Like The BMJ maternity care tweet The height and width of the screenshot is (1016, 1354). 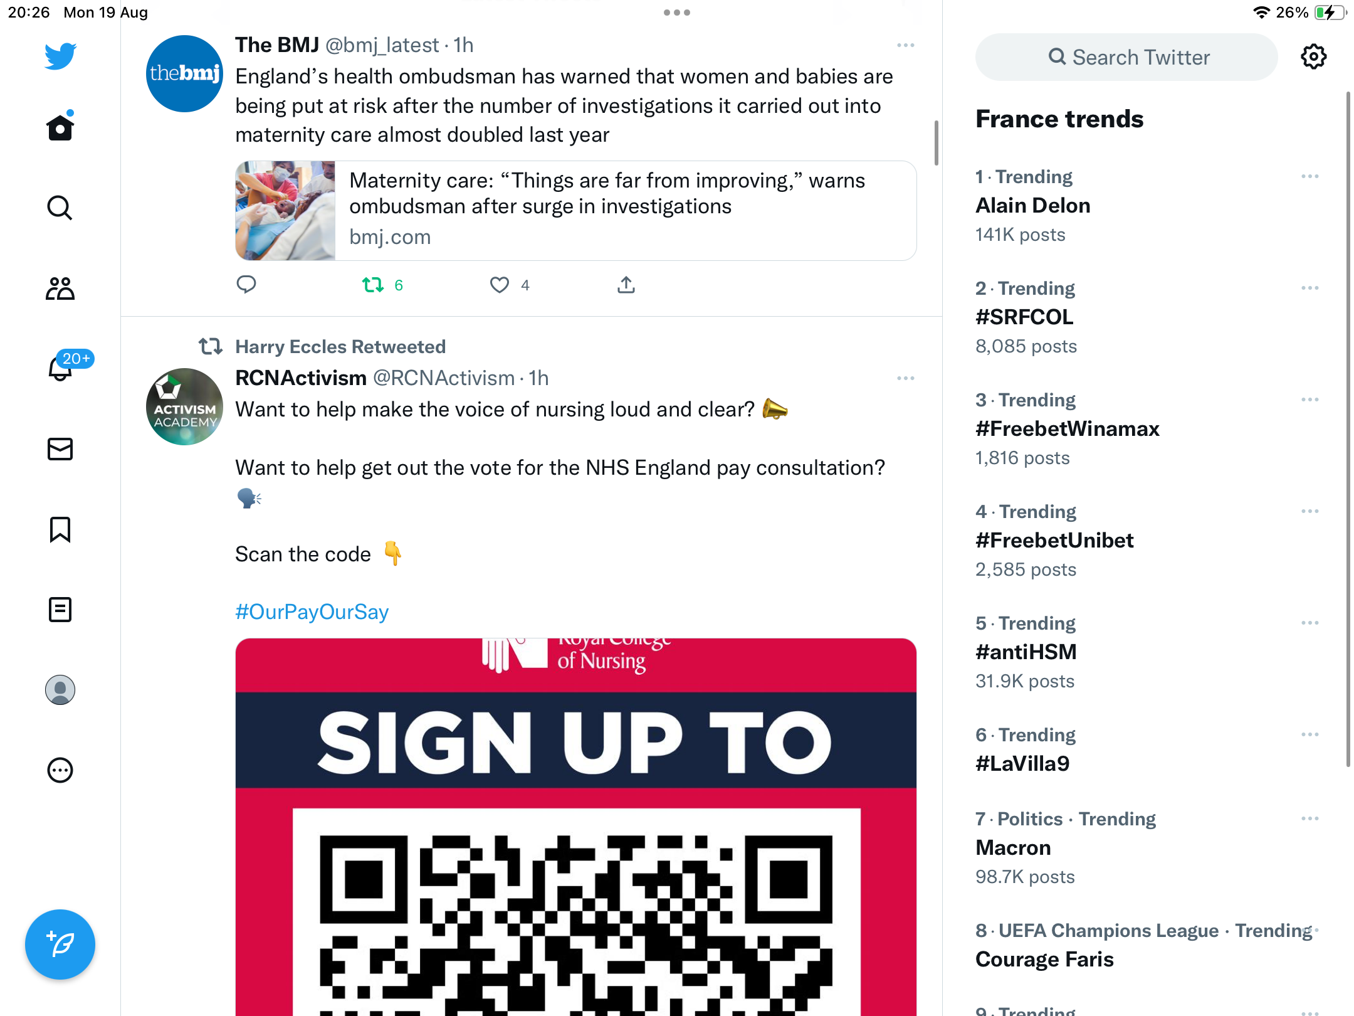(x=509, y=285)
